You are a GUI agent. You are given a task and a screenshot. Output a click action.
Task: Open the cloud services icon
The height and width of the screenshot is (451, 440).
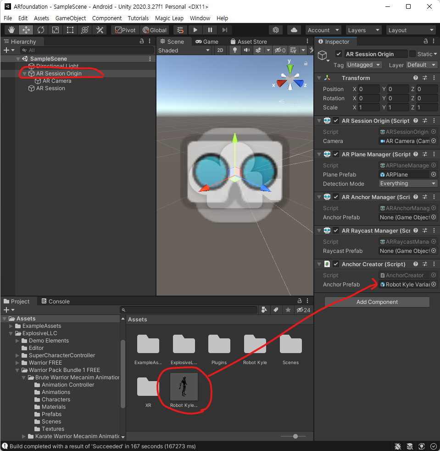pos(294,30)
